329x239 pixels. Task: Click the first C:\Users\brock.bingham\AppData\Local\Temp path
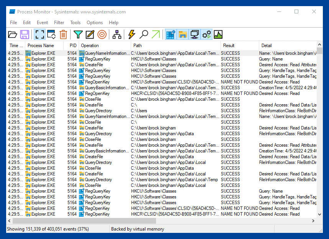[x=174, y=180]
